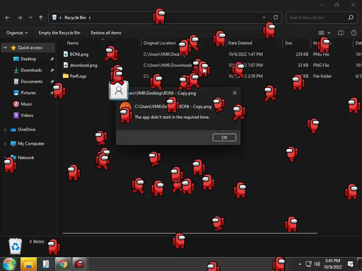Click the Downloads arrow icon
Image resolution: width=362 pixels, height=271 pixels.
(16, 70)
